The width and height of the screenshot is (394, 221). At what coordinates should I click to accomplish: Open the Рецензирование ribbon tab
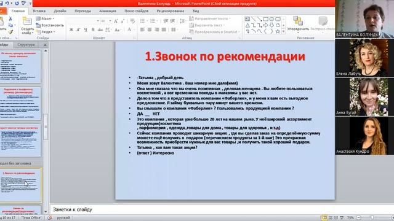click(x=171, y=11)
